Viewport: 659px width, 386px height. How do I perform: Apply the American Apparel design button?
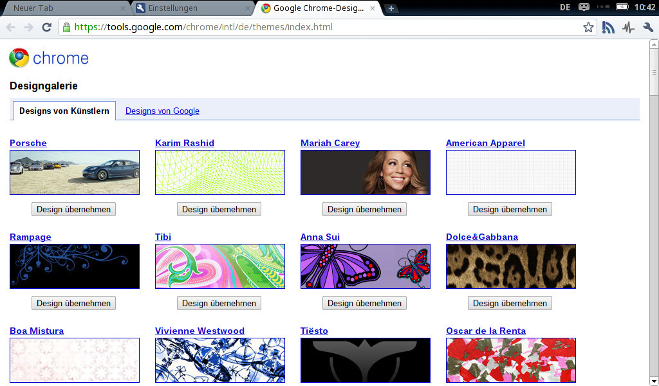pyautogui.click(x=510, y=209)
